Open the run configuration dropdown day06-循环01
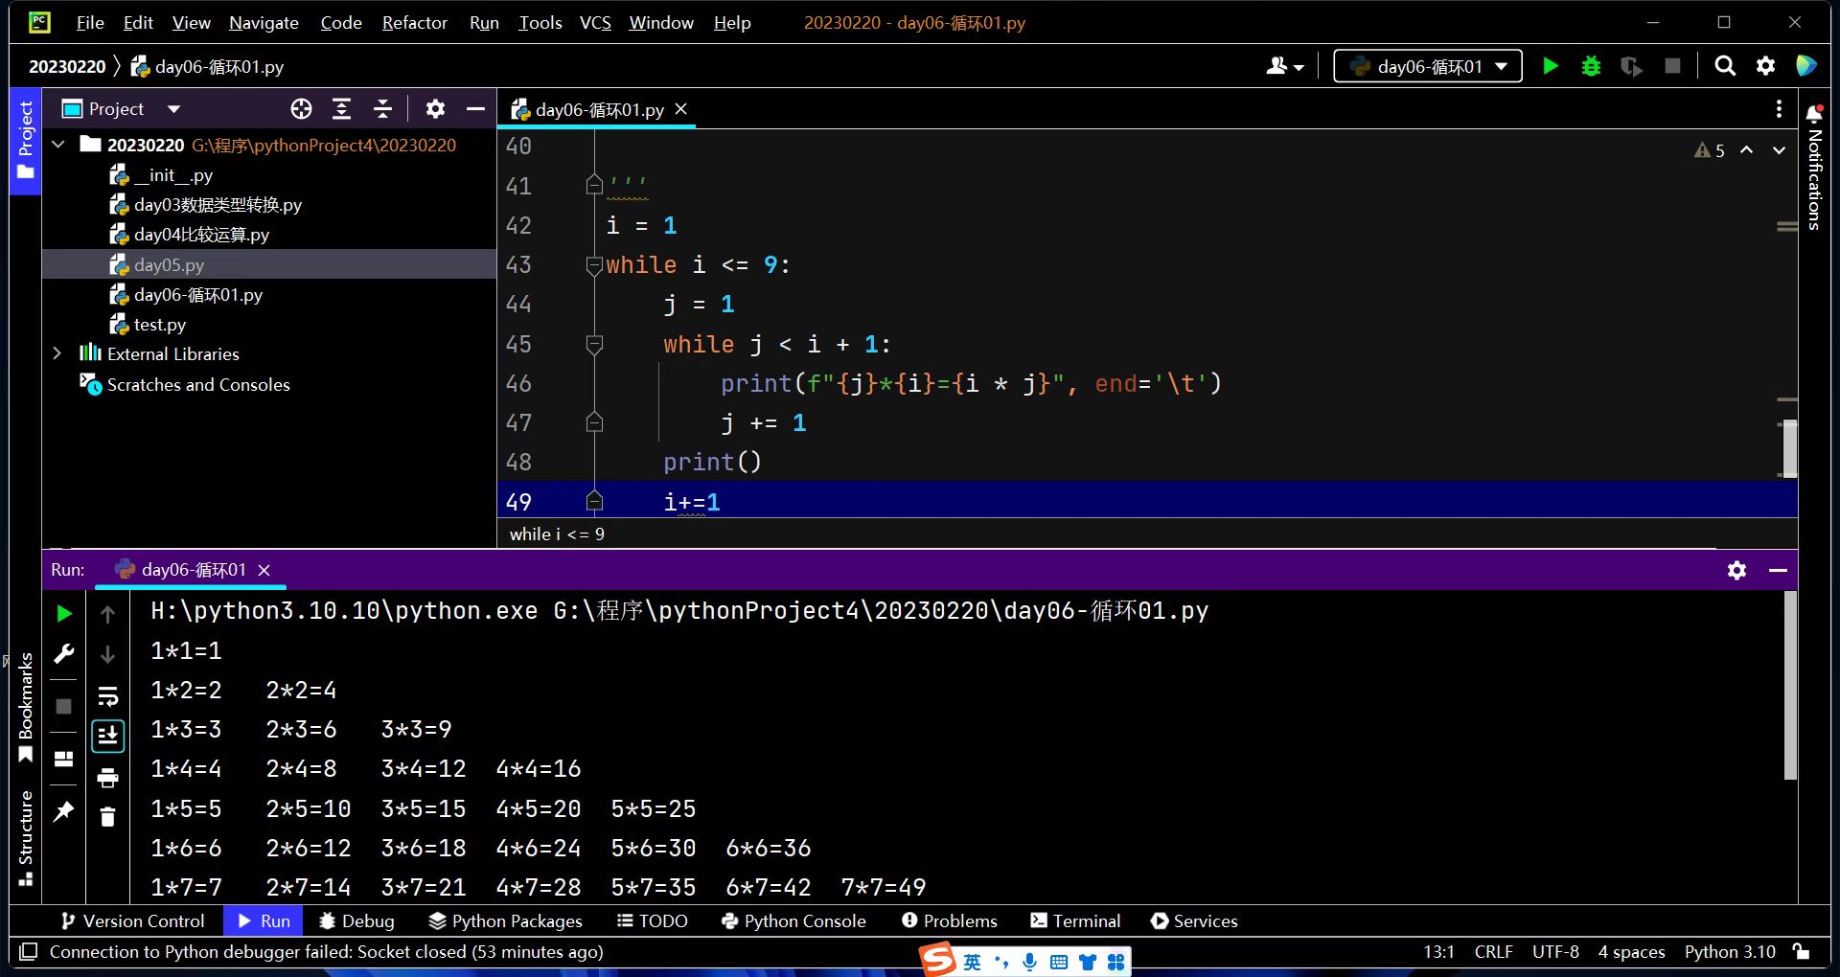Viewport: 1840px width, 977px height. [x=1428, y=66]
